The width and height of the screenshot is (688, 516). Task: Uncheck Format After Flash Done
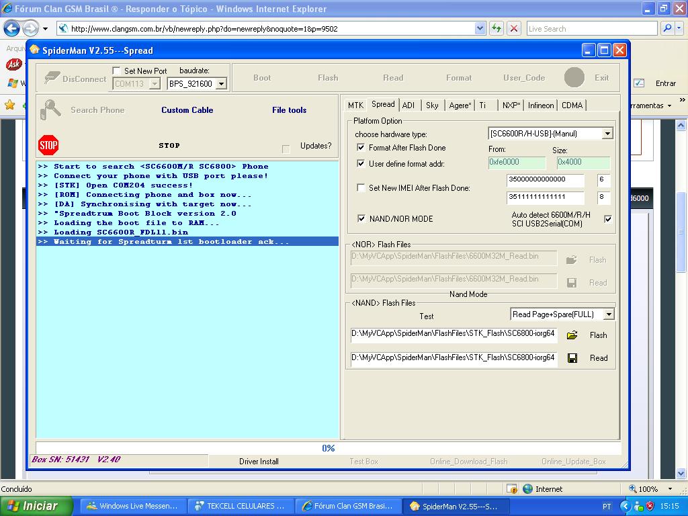coord(361,147)
